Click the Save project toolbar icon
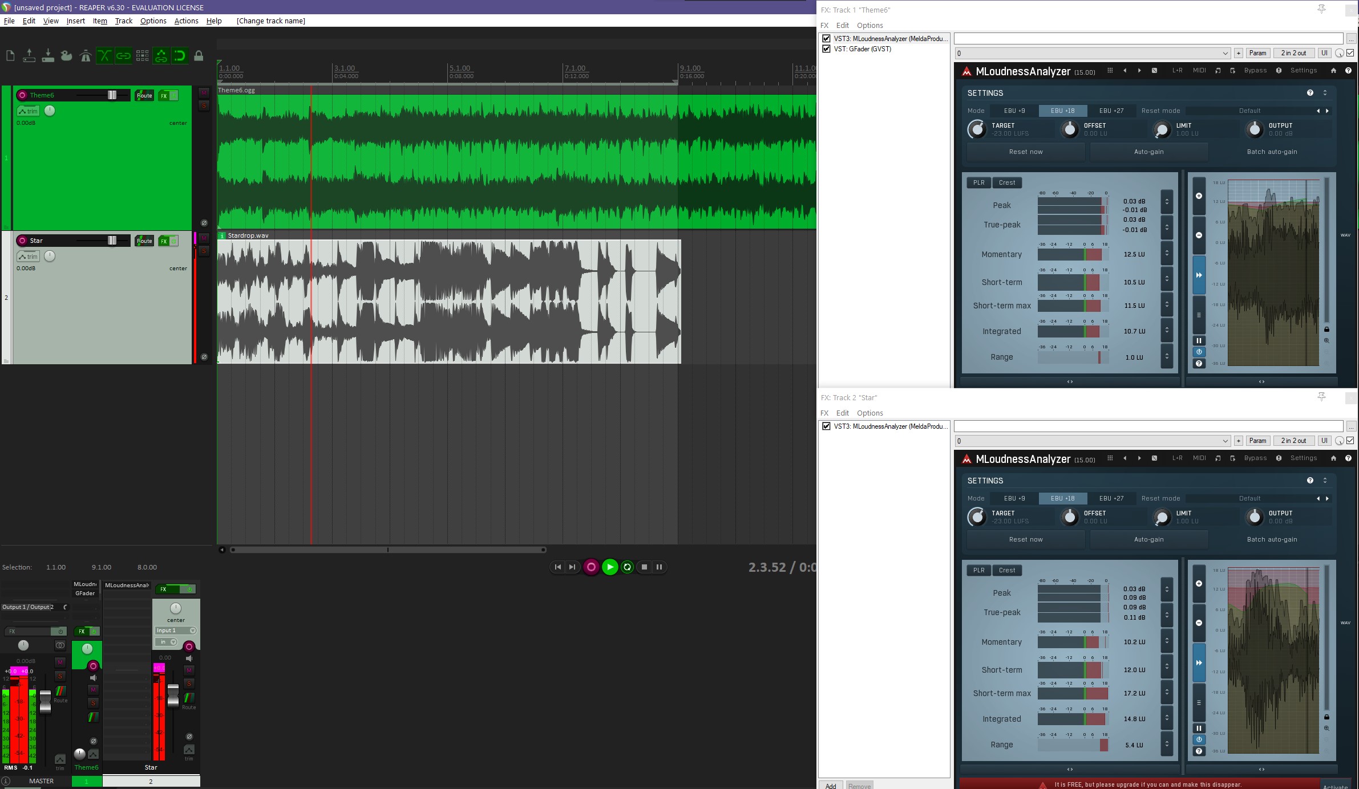 [48, 56]
